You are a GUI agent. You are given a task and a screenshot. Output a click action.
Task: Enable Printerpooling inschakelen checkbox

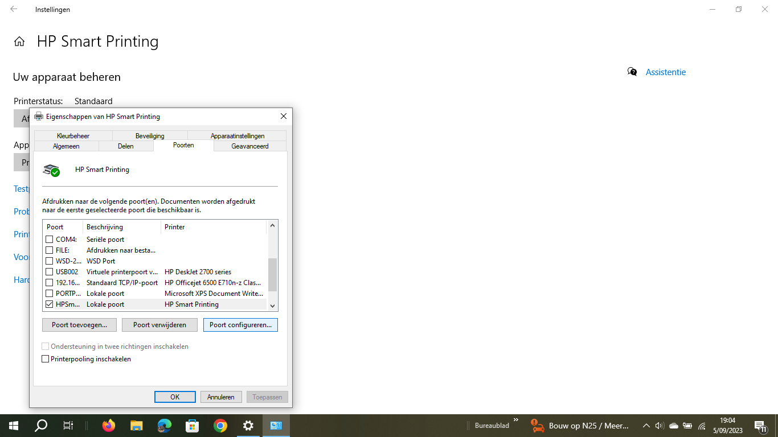[x=46, y=359]
